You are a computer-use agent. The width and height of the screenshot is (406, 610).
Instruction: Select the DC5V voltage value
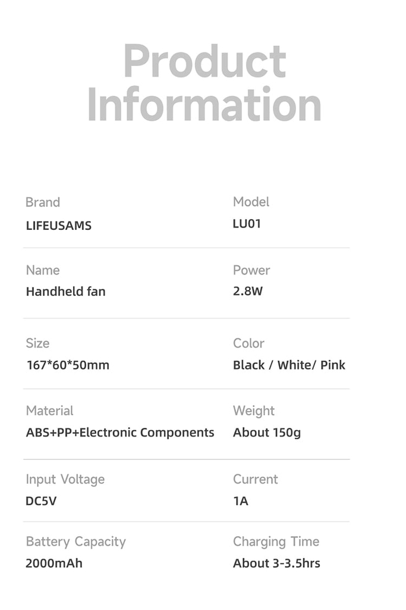41,501
